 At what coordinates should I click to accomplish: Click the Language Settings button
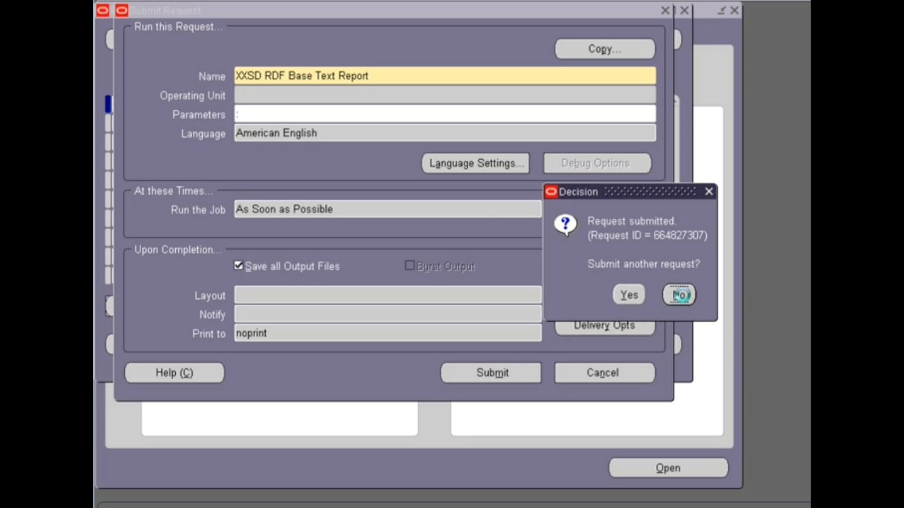point(475,163)
